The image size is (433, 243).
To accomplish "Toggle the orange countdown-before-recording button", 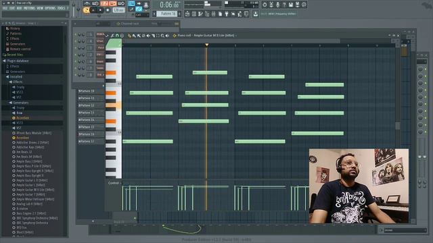I will (104, 3).
